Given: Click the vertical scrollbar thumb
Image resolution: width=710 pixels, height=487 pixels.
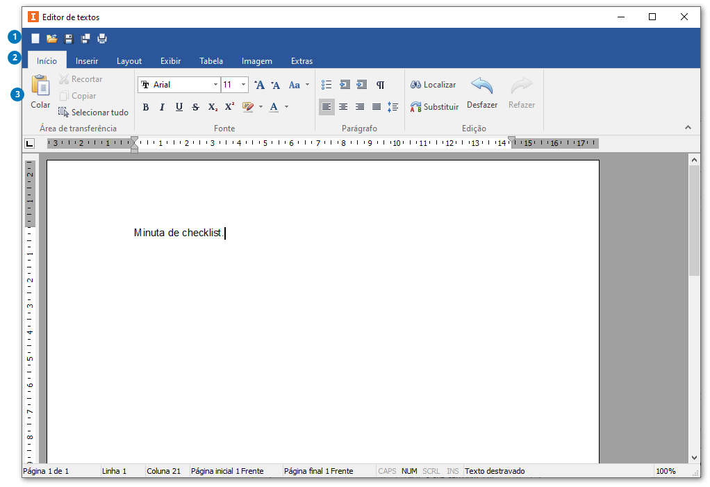Looking at the screenshot, I should [x=694, y=220].
